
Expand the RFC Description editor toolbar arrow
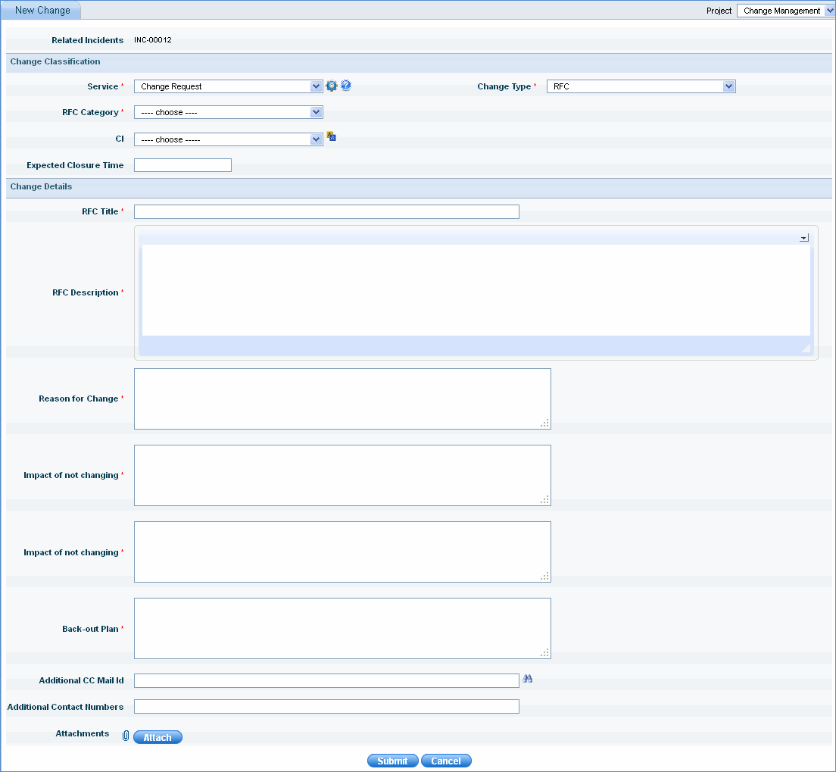tap(803, 238)
